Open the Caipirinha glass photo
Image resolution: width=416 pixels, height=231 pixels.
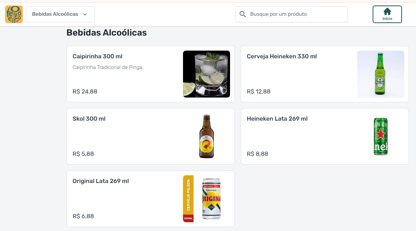206,74
